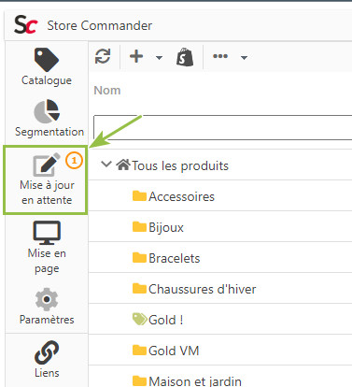Select the Bracelets folder

point(166,258)
